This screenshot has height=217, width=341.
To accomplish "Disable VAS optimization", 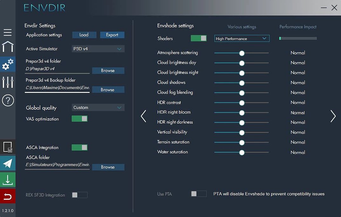I will (79, 118).
